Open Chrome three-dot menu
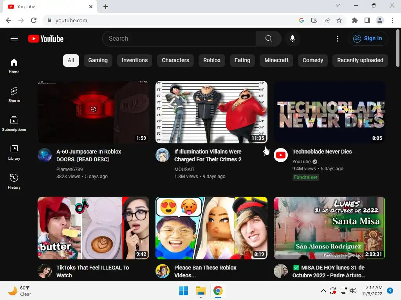The width and height of the screenshot is (401, 300). [x=392, y=20]
